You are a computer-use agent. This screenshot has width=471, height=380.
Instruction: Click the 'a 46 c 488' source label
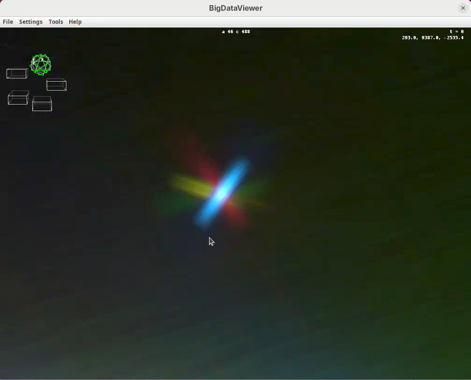click(236, 32)
